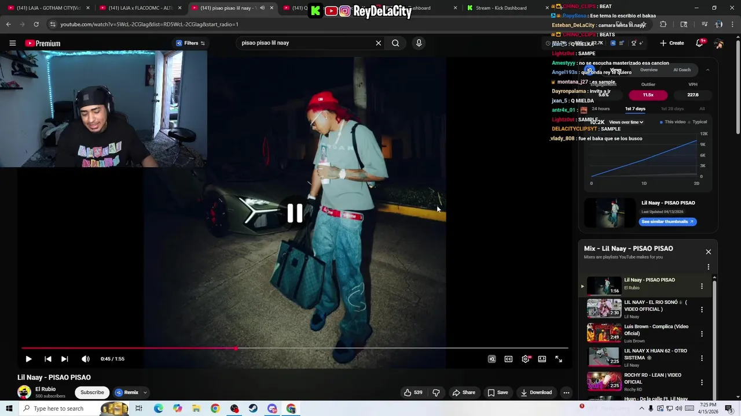Show hidden system tray icons

641,408
